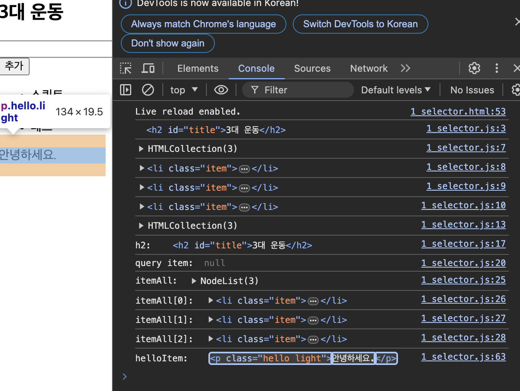The width and height of the screenshot is (520, 391).
Task: Expand HTMLCollection(3) logged at selector.js:13
Action: pos(141,226)
